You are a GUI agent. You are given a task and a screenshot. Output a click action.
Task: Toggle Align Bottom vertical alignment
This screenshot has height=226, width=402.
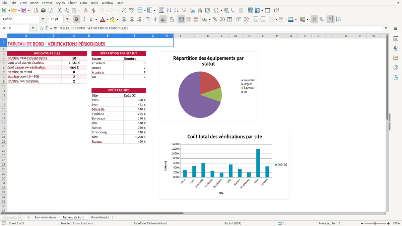pyautogui.click(x=163, y=19)
